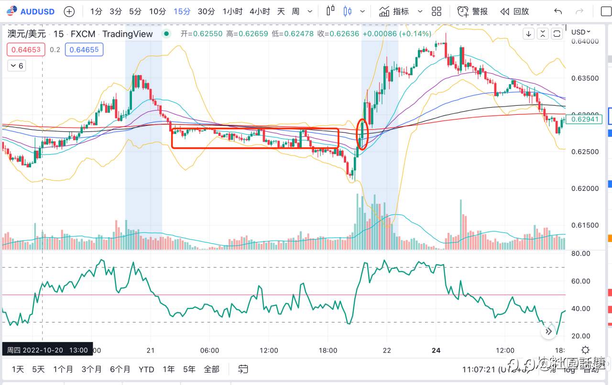The image size is (612, 385).
Task: Expand the timeframe interval dropdown
Action: (x=311, y=11)
